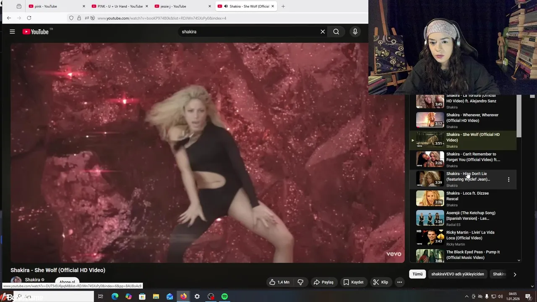Open the YouTube hamburger guide menu
Image resolution: width=537 pixels, height=302 pixels.
13,31
